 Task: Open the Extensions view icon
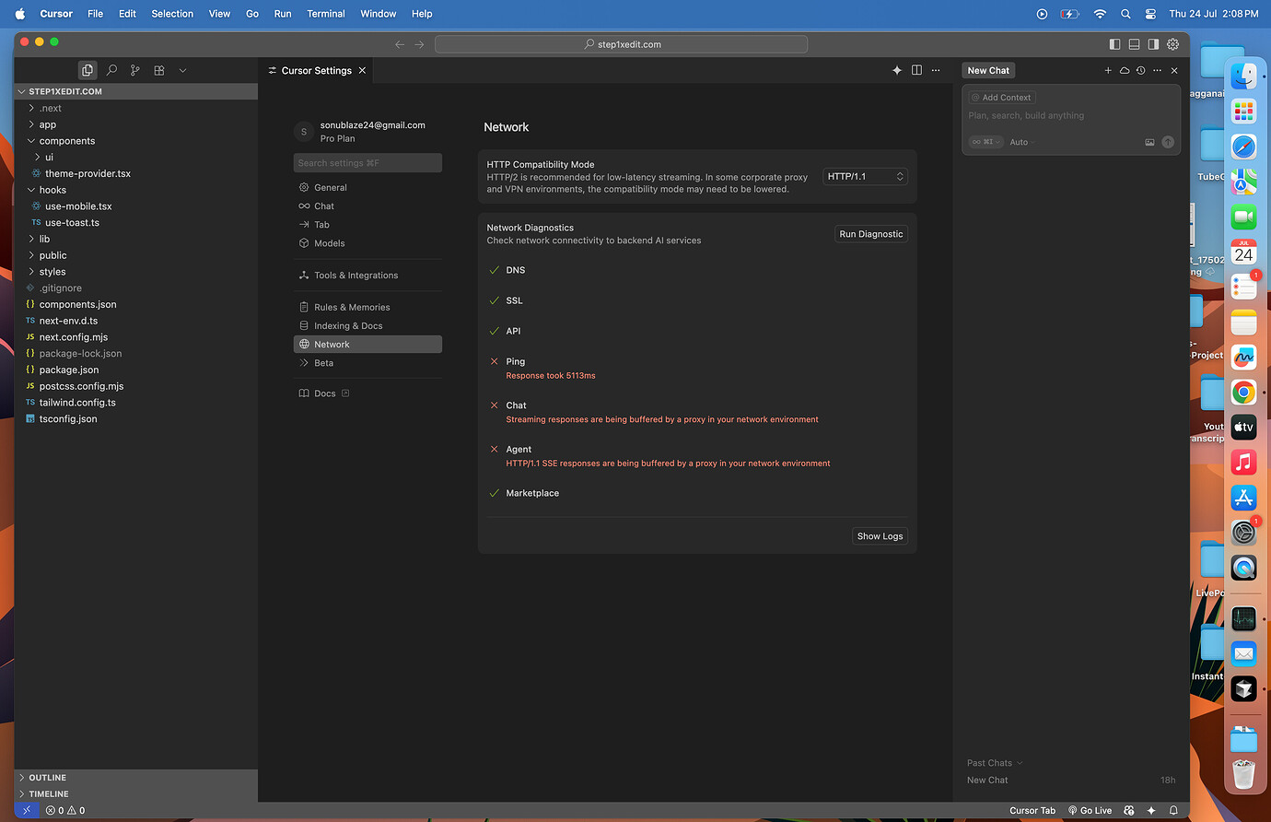(x=157, y=69)
